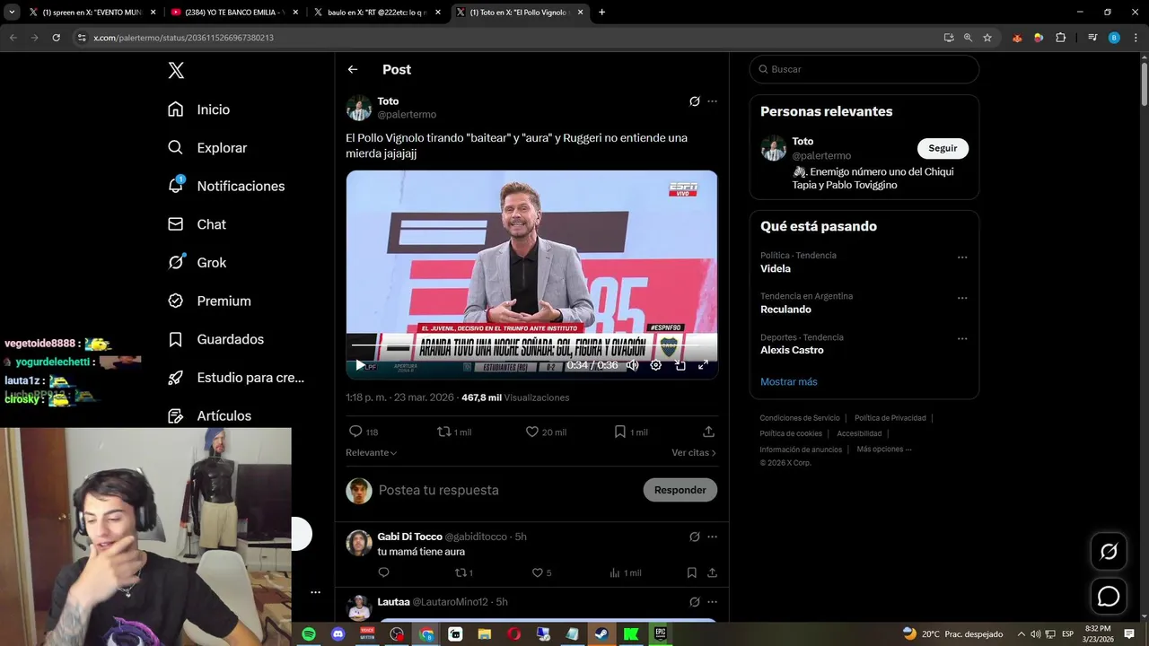Open the floating Grok button
The height and width of the screenshot is (646, 1149).
tap(1109, 552)
